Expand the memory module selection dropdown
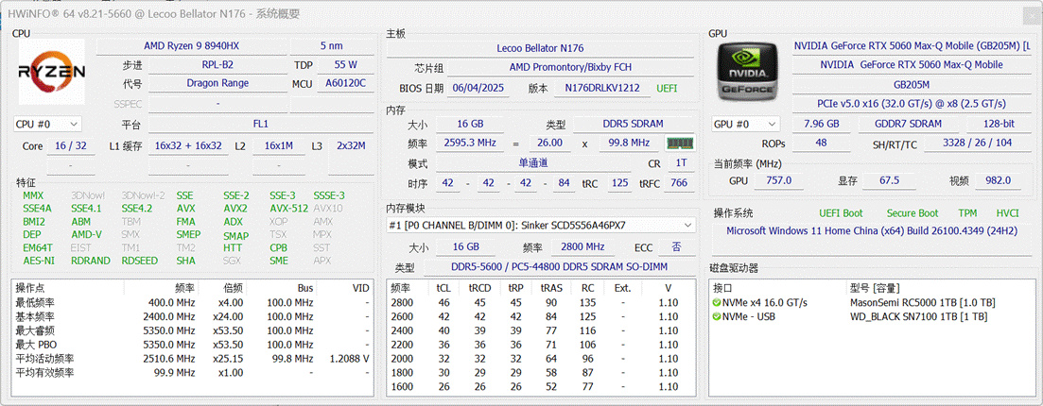 [541, 226]
